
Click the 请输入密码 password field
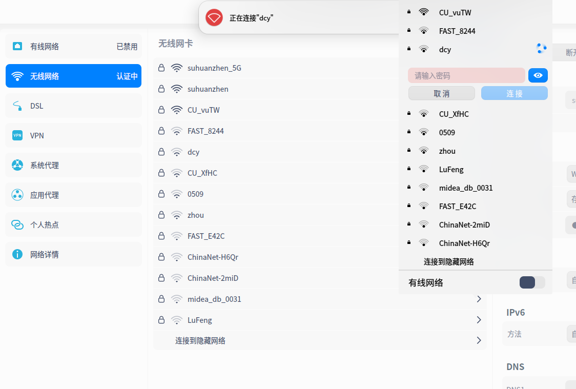pyautogui.click(x=466, y=75)
